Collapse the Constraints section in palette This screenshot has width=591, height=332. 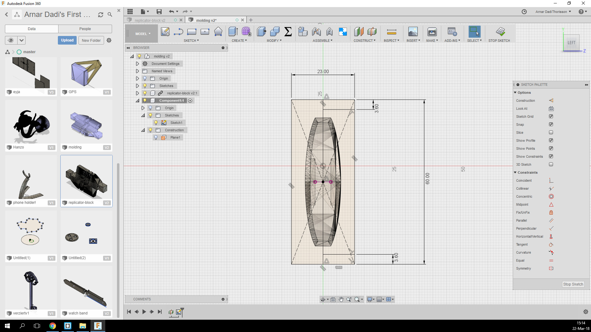(515, 172)
